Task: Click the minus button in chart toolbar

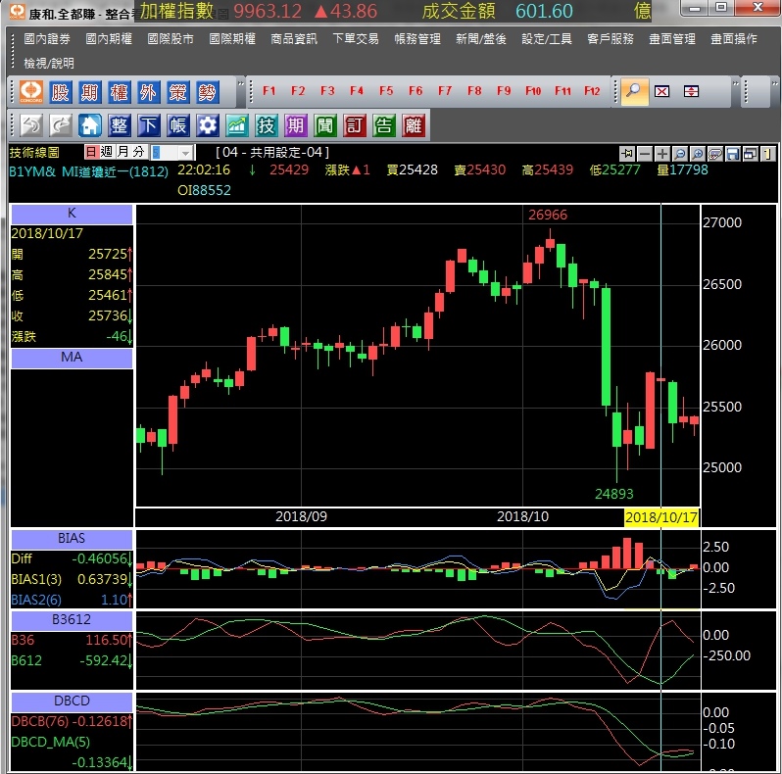Action: pos(645,154)
